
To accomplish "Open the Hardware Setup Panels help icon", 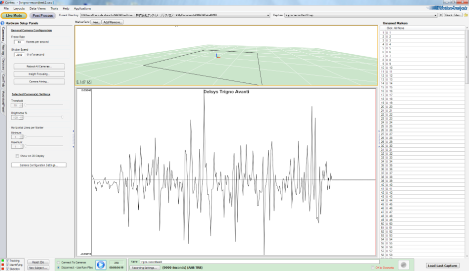I will (2, 23).
